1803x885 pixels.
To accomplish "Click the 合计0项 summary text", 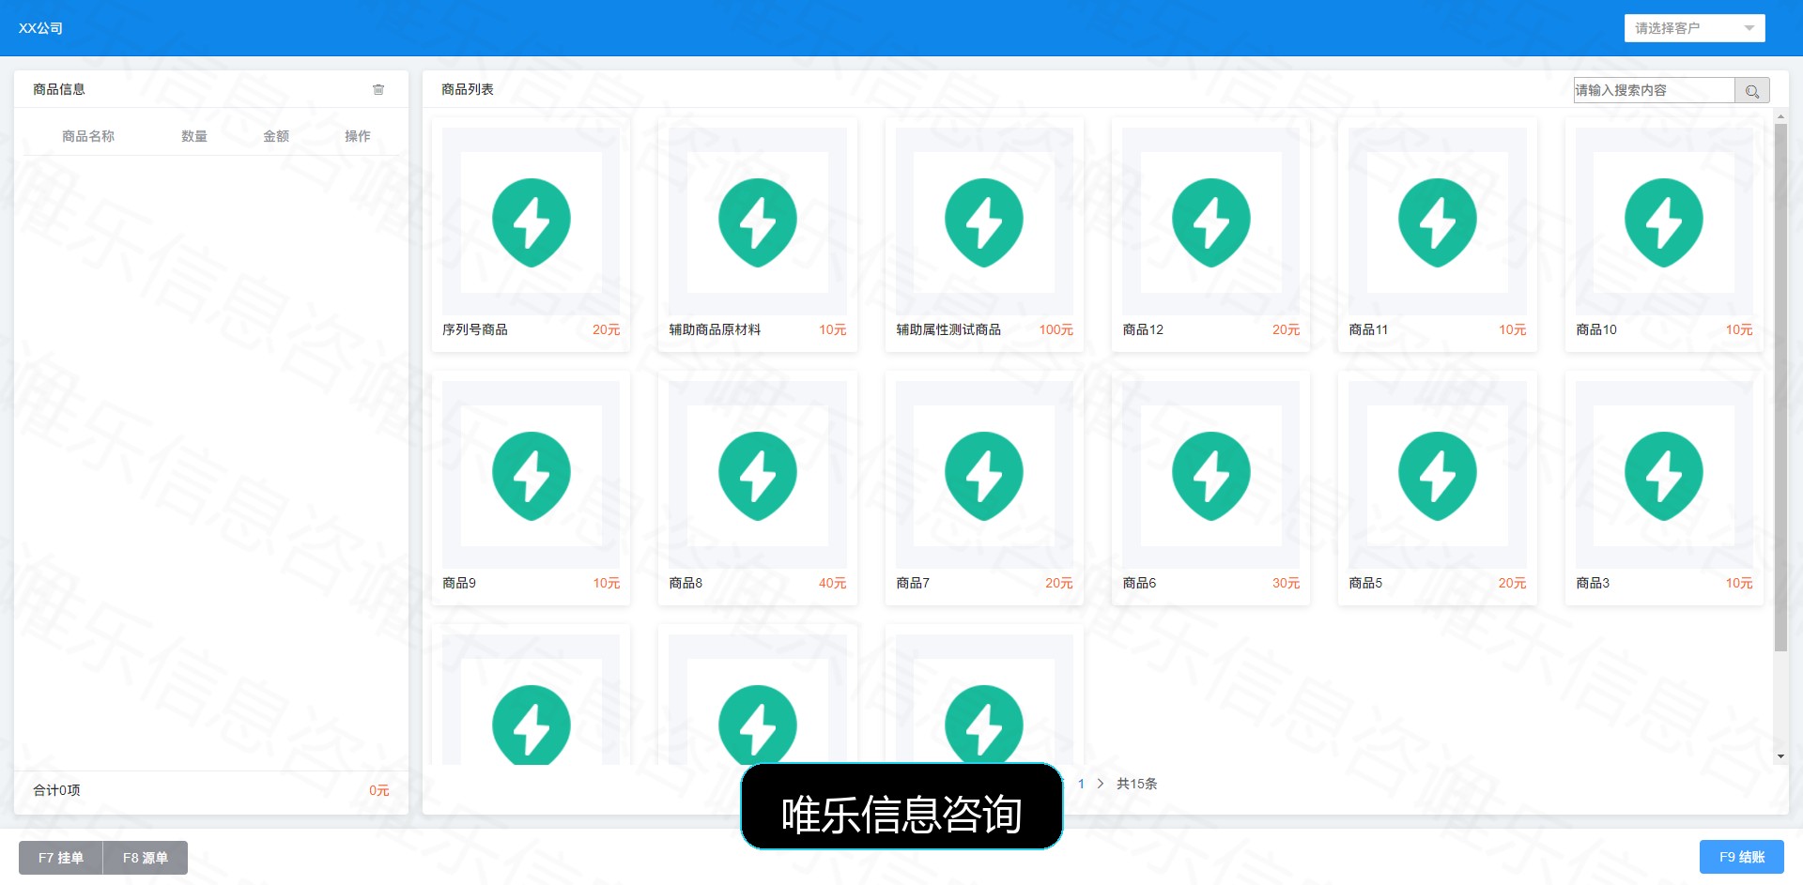I will point(56,790).
